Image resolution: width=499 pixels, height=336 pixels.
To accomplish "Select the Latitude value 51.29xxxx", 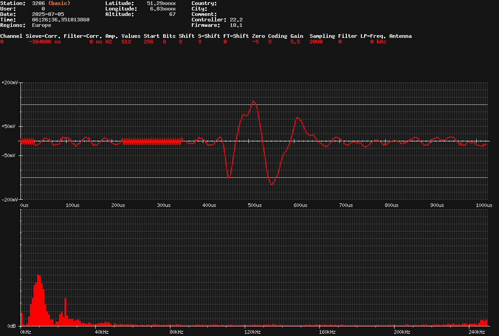I will point(161,3).
